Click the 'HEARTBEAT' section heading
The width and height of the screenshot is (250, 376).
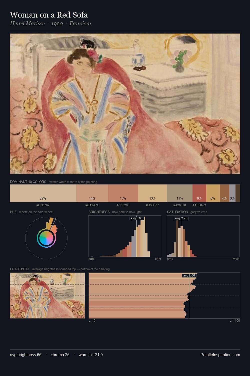(x=20, y=269)
